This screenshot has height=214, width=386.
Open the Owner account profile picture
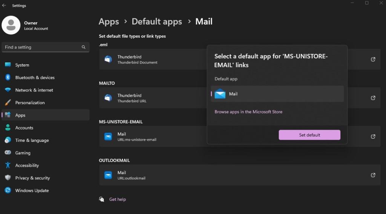point(11,25)
